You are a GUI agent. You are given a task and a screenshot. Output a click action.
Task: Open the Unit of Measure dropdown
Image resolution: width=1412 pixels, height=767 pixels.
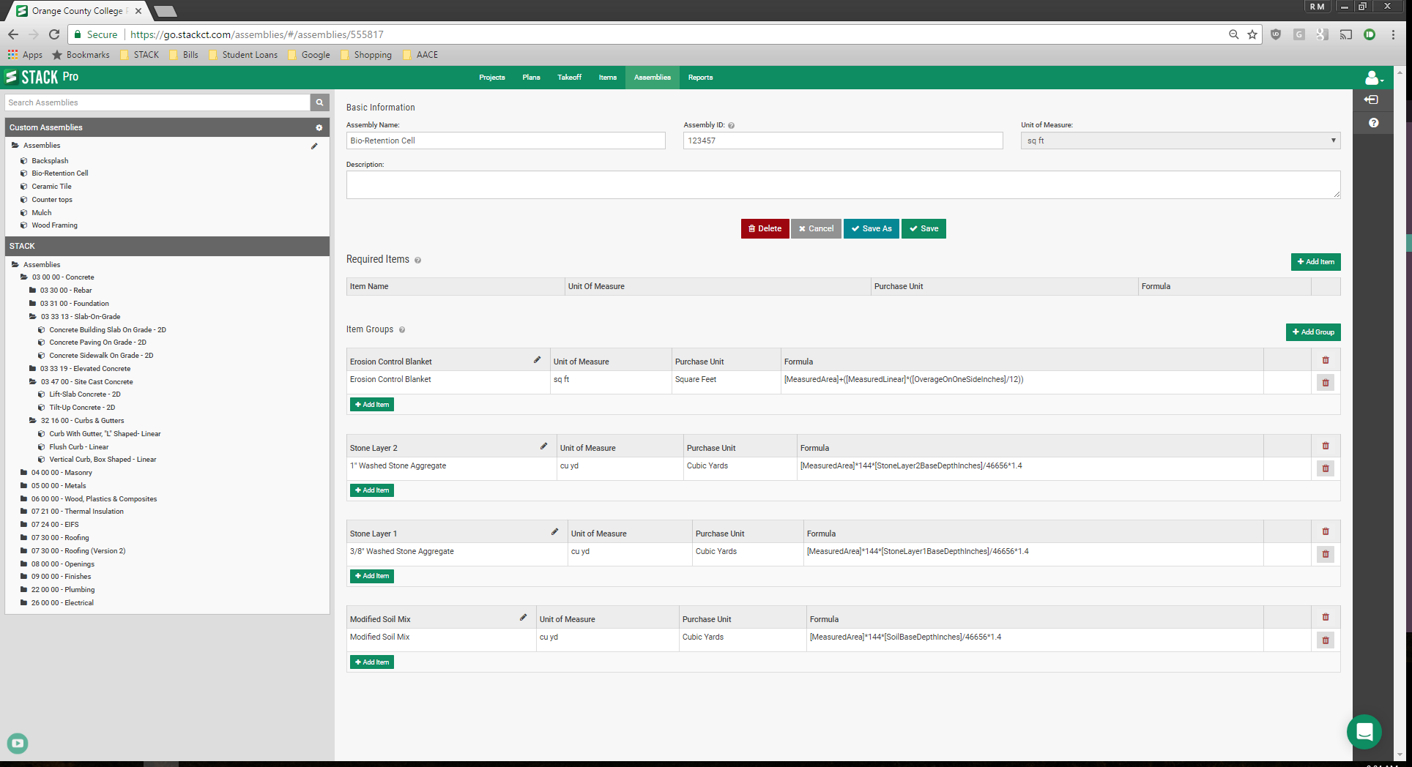pos(1181,141)
